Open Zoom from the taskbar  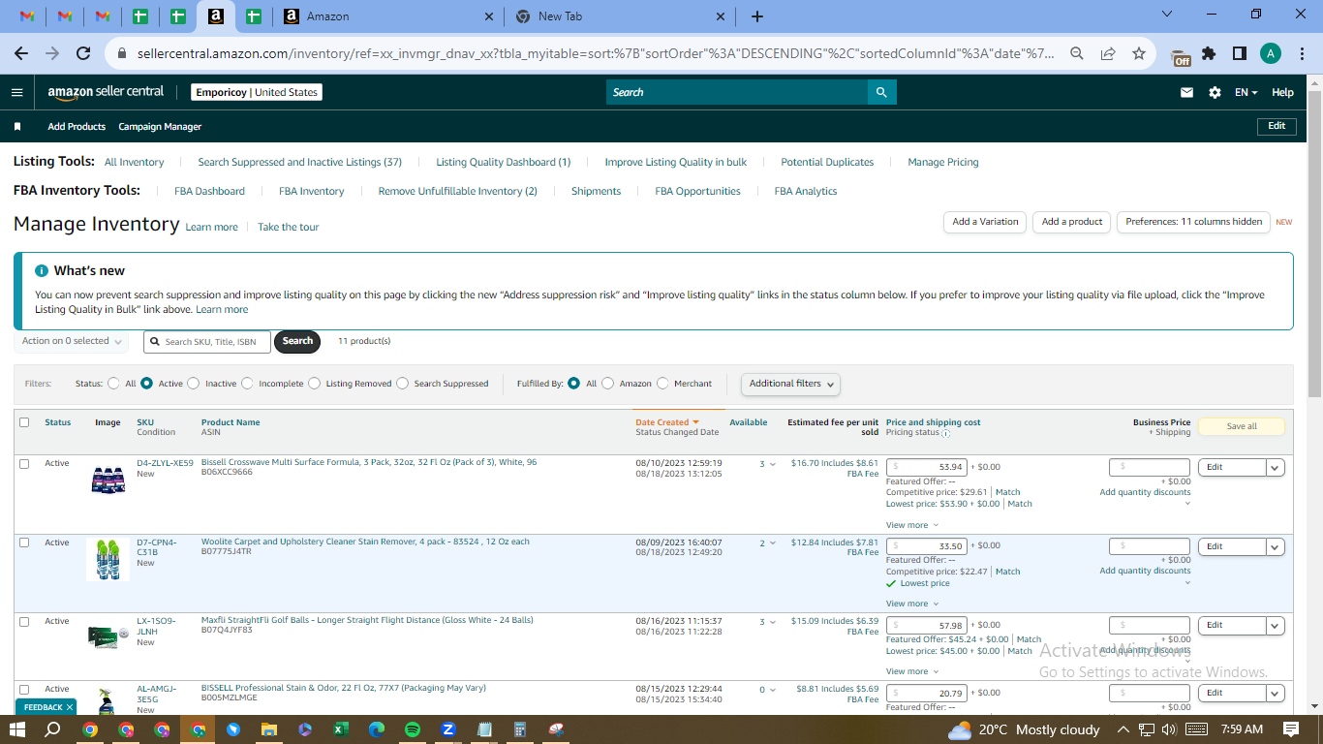pos(448,729)
